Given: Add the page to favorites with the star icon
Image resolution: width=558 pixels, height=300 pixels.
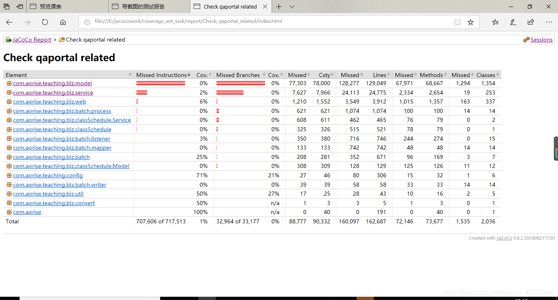Looking at the screenshot, I should (471, 22).
